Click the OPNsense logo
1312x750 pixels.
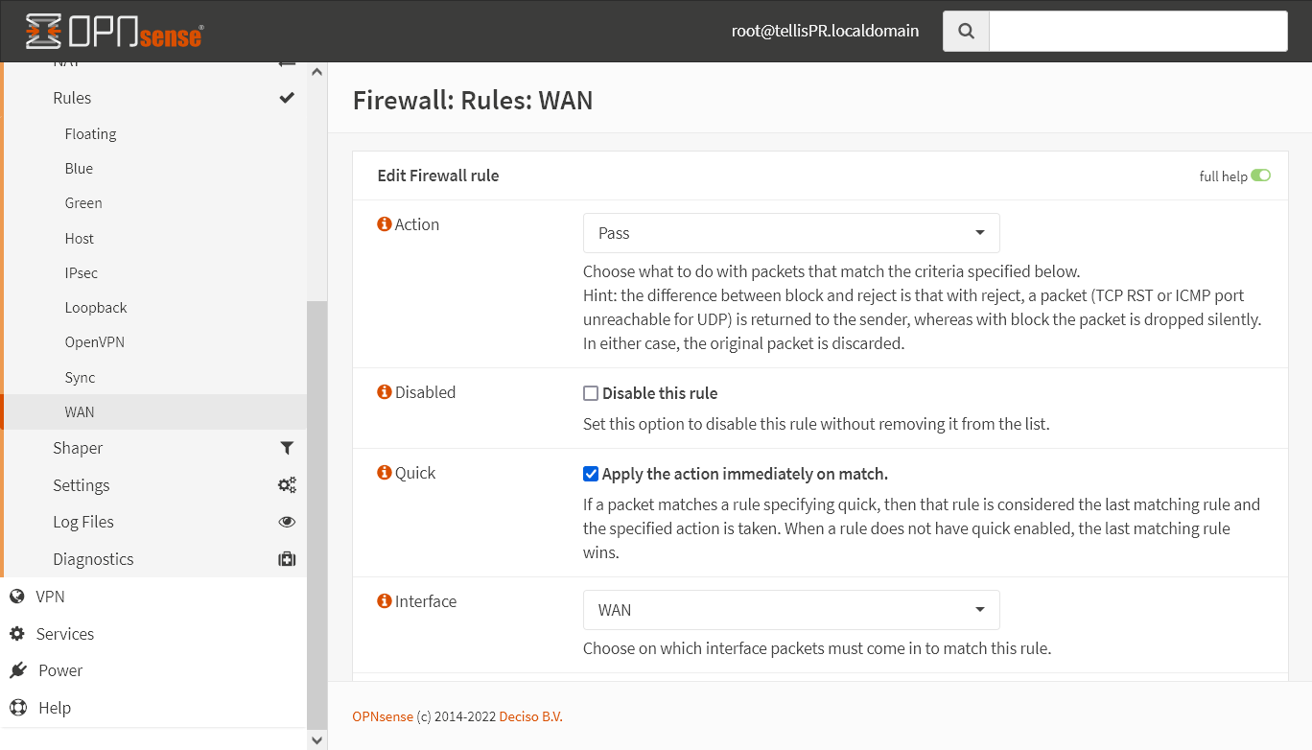[114, 31]
